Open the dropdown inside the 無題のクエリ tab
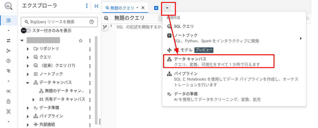The image size is (318, 128). click(137, 8)
